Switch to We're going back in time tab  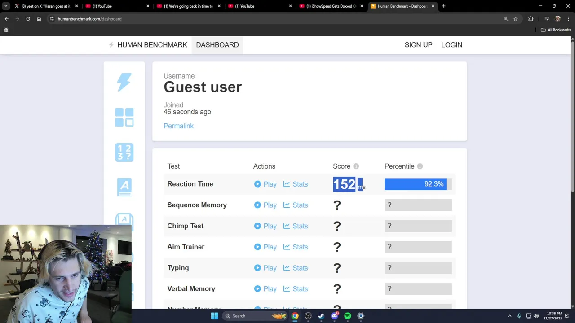point(189,6)
